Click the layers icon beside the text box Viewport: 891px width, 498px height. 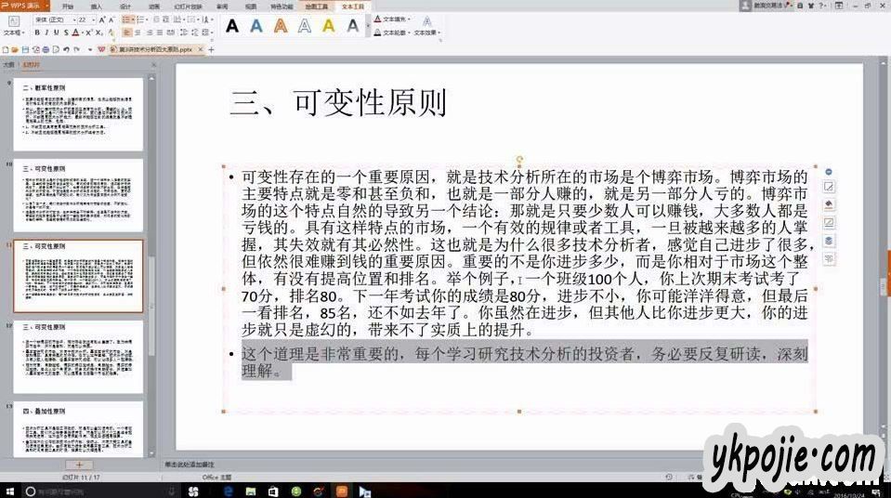[829, 241]
